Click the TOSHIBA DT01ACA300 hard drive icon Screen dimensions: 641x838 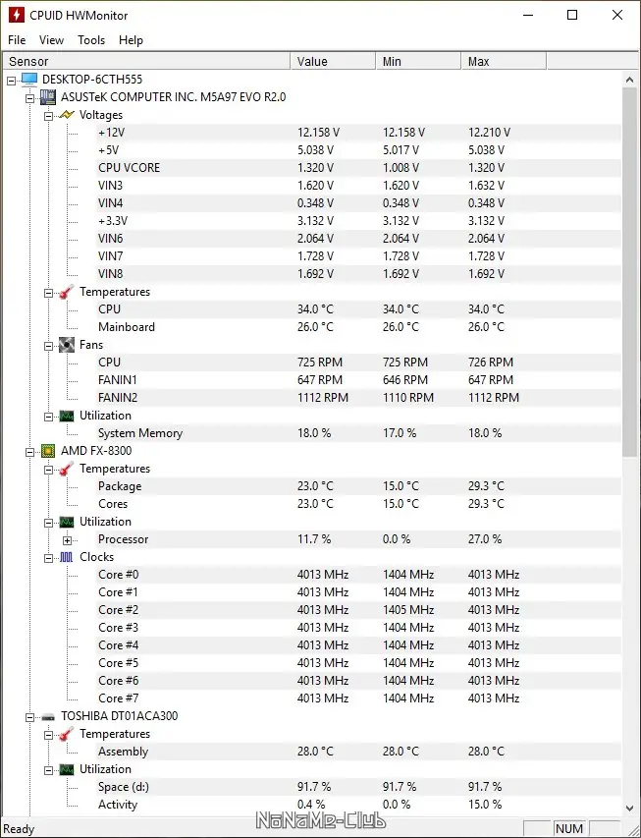pyautogui.click(x=47, y=716)
